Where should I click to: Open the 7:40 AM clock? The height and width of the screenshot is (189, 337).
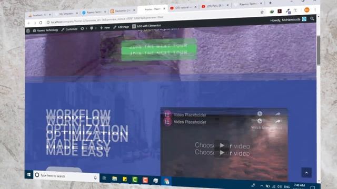click(299, 186)
